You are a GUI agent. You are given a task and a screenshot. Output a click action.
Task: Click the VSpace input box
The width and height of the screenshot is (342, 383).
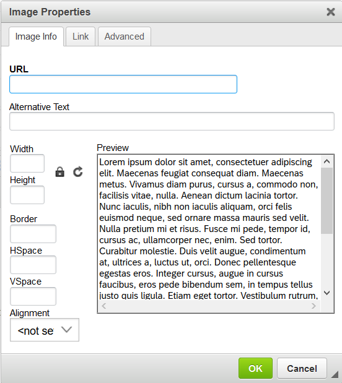point(33,296)
